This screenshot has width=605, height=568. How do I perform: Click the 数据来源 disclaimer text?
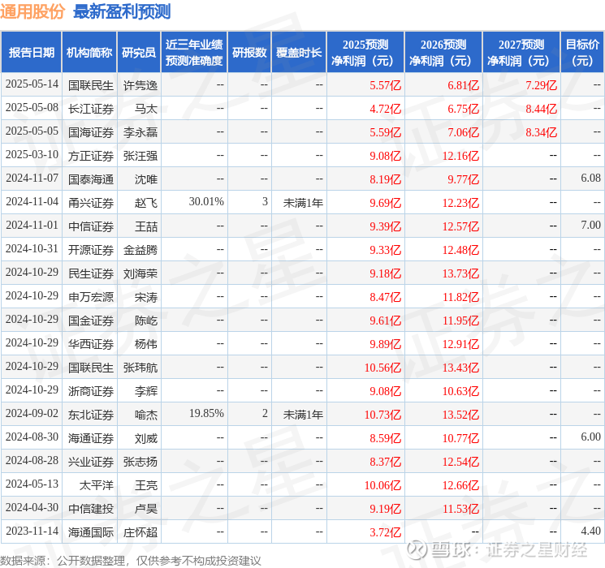tap(131, 561)
